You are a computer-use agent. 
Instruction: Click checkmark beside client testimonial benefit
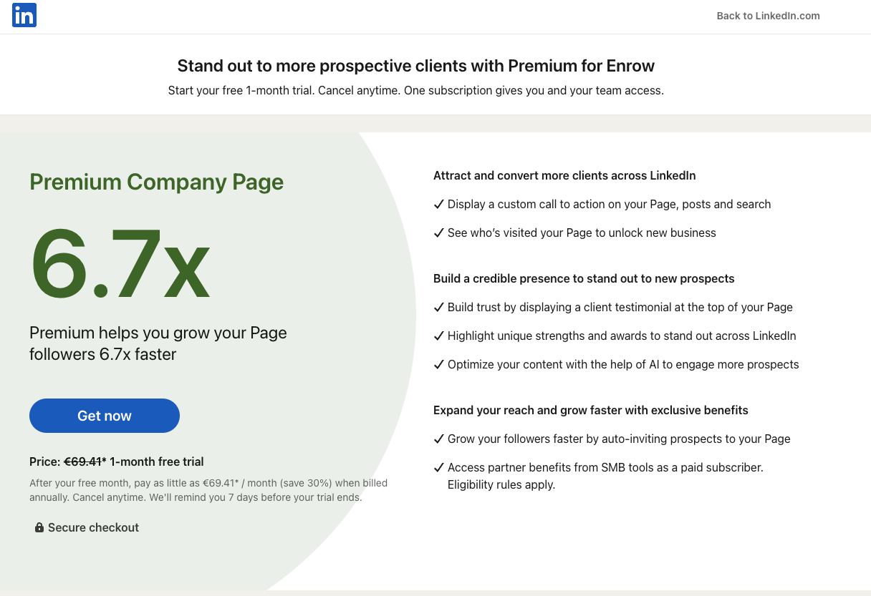coord(439,307)
